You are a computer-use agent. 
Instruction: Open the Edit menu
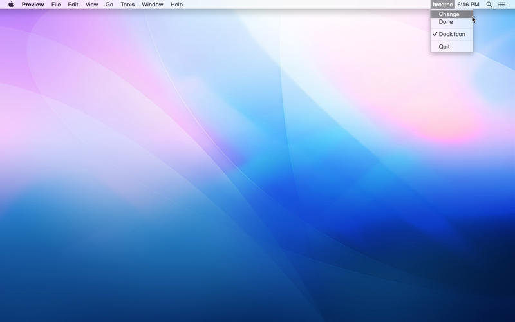tap(73, 5)
